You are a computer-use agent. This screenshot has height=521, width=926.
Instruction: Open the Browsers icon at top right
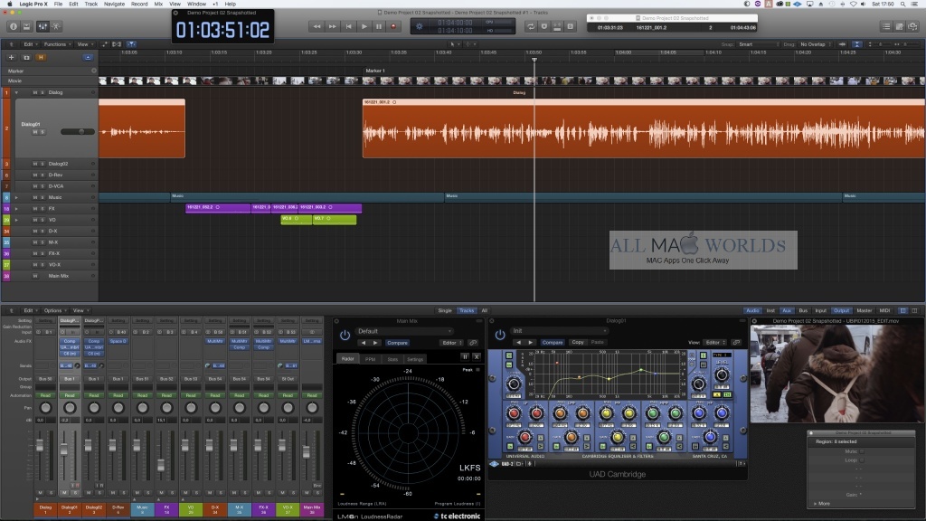pyautogui.click(x=913, y=26)
